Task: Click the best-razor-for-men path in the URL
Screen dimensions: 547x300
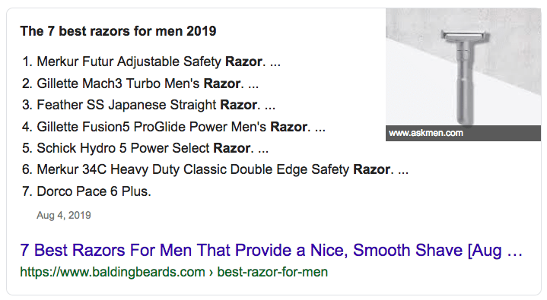Action: point(272,272)
